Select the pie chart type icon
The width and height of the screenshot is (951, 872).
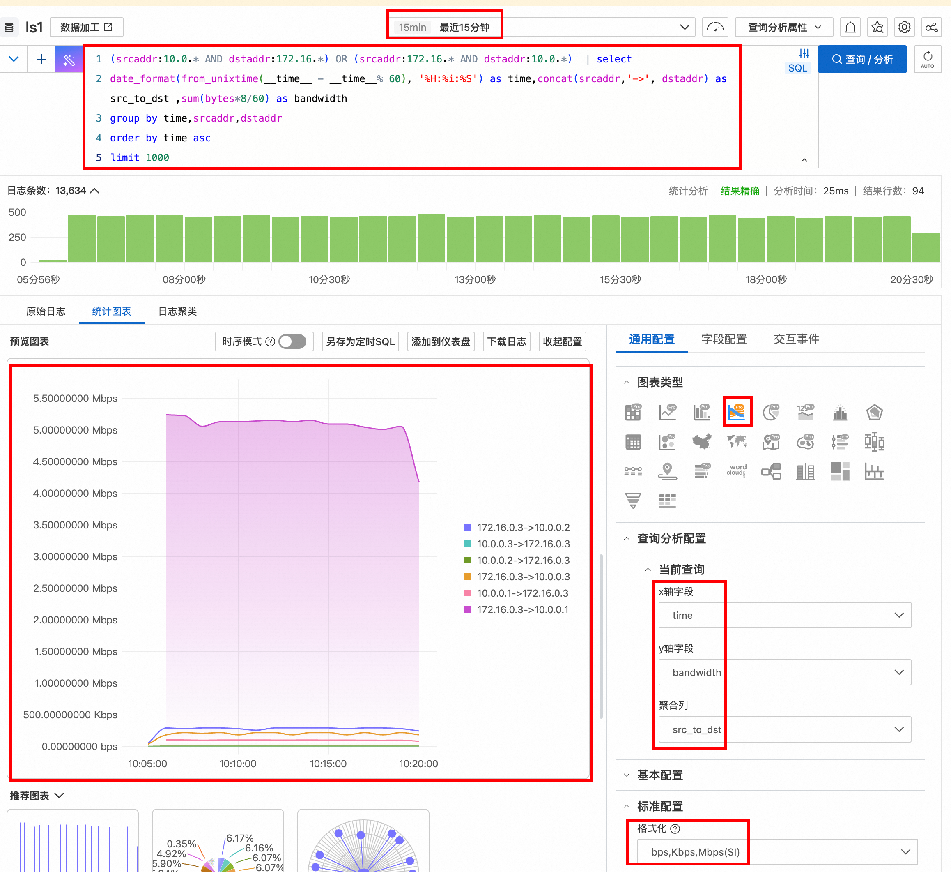pos(771,412)
